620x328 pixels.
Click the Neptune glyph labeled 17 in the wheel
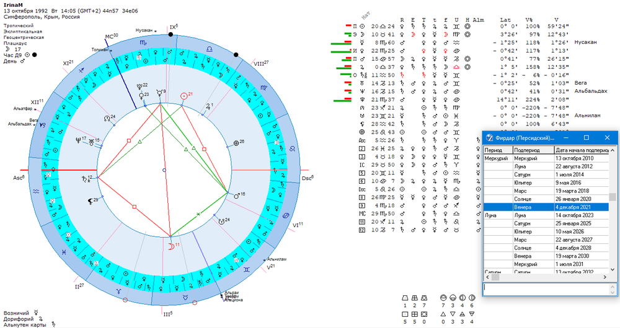click(x=78, y=140)
